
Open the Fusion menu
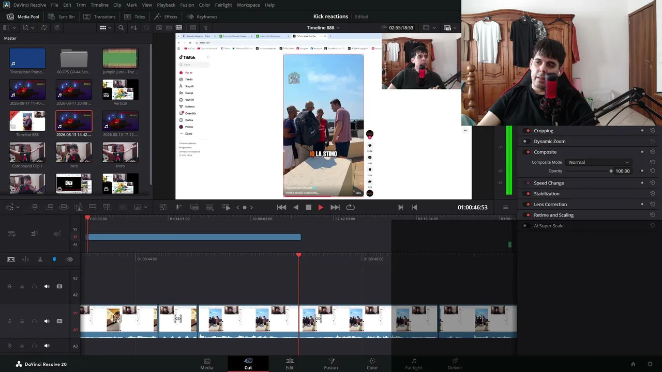(187, 5)
